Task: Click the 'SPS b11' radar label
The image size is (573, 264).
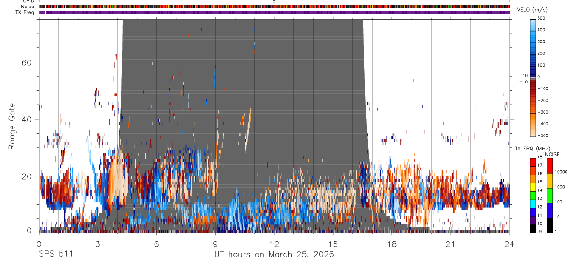Action: 56,254
